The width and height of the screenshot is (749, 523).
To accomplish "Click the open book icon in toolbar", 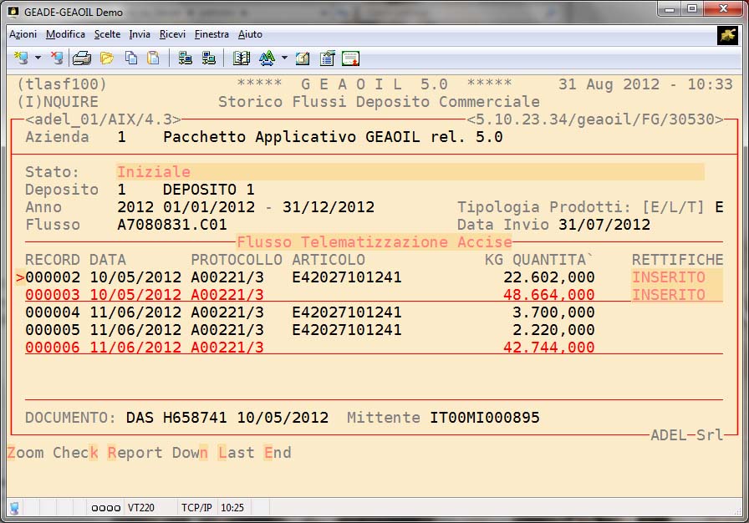I will 242,58.
